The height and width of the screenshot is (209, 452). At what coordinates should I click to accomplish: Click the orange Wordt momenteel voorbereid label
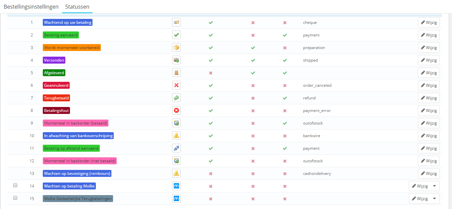(x=72, y=48)
